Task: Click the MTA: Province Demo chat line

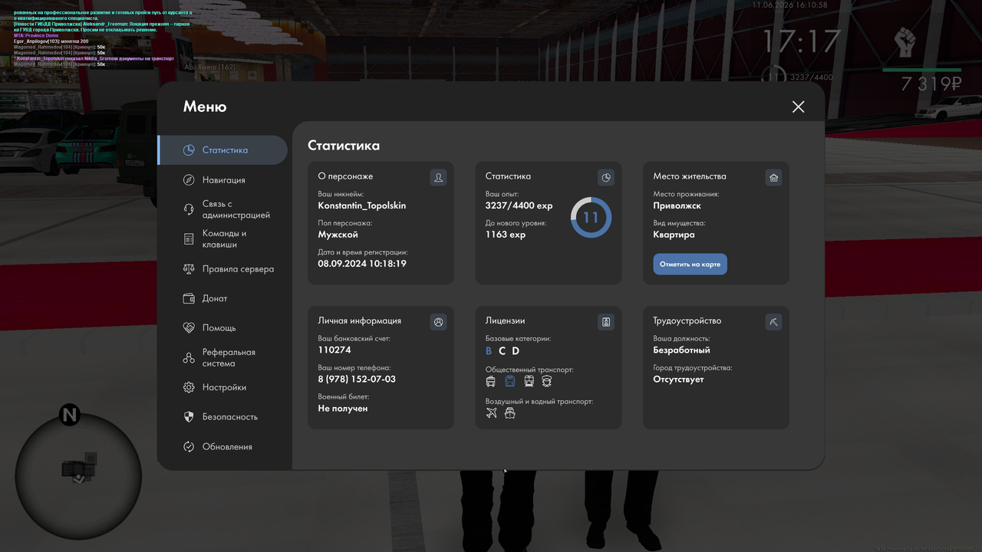Action: coord(36,35)
